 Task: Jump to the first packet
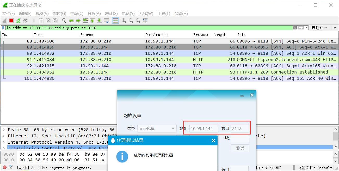92,21
